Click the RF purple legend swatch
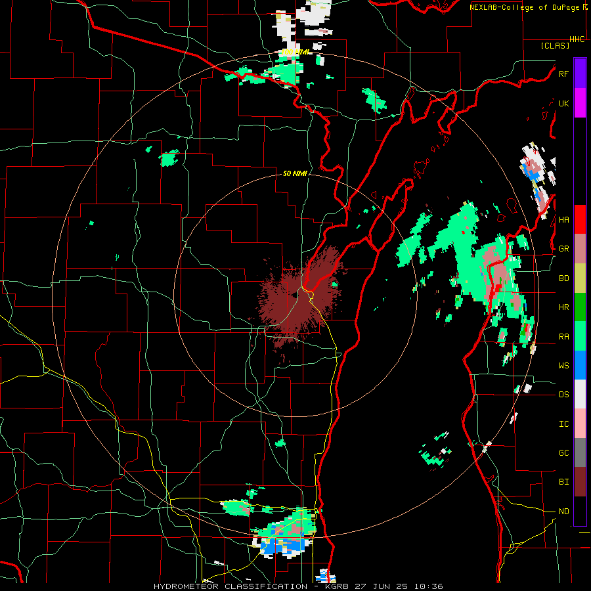This screenshot has width=591, height=591. pos(580,74)
